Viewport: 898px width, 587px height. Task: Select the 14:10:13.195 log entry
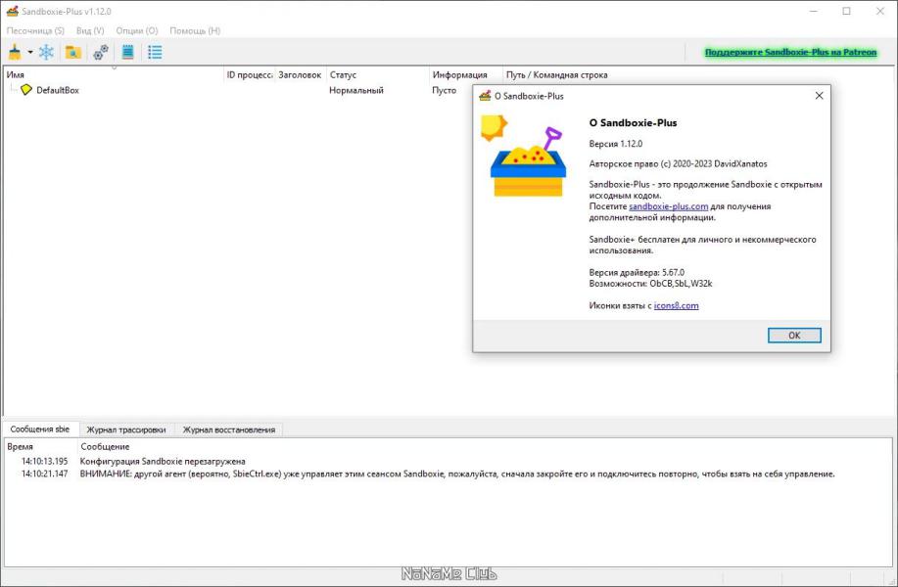449,461
